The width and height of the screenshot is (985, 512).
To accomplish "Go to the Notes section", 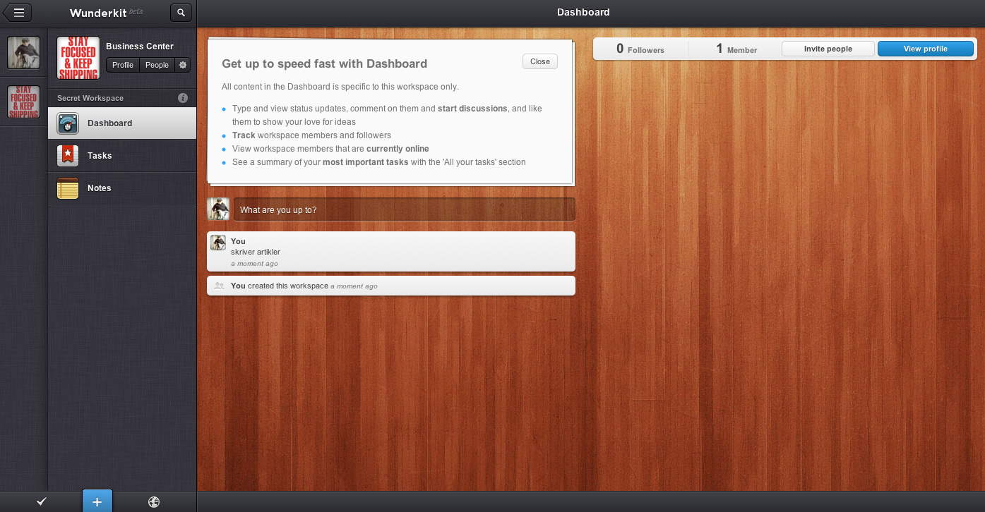I will [x=122, y=188].
